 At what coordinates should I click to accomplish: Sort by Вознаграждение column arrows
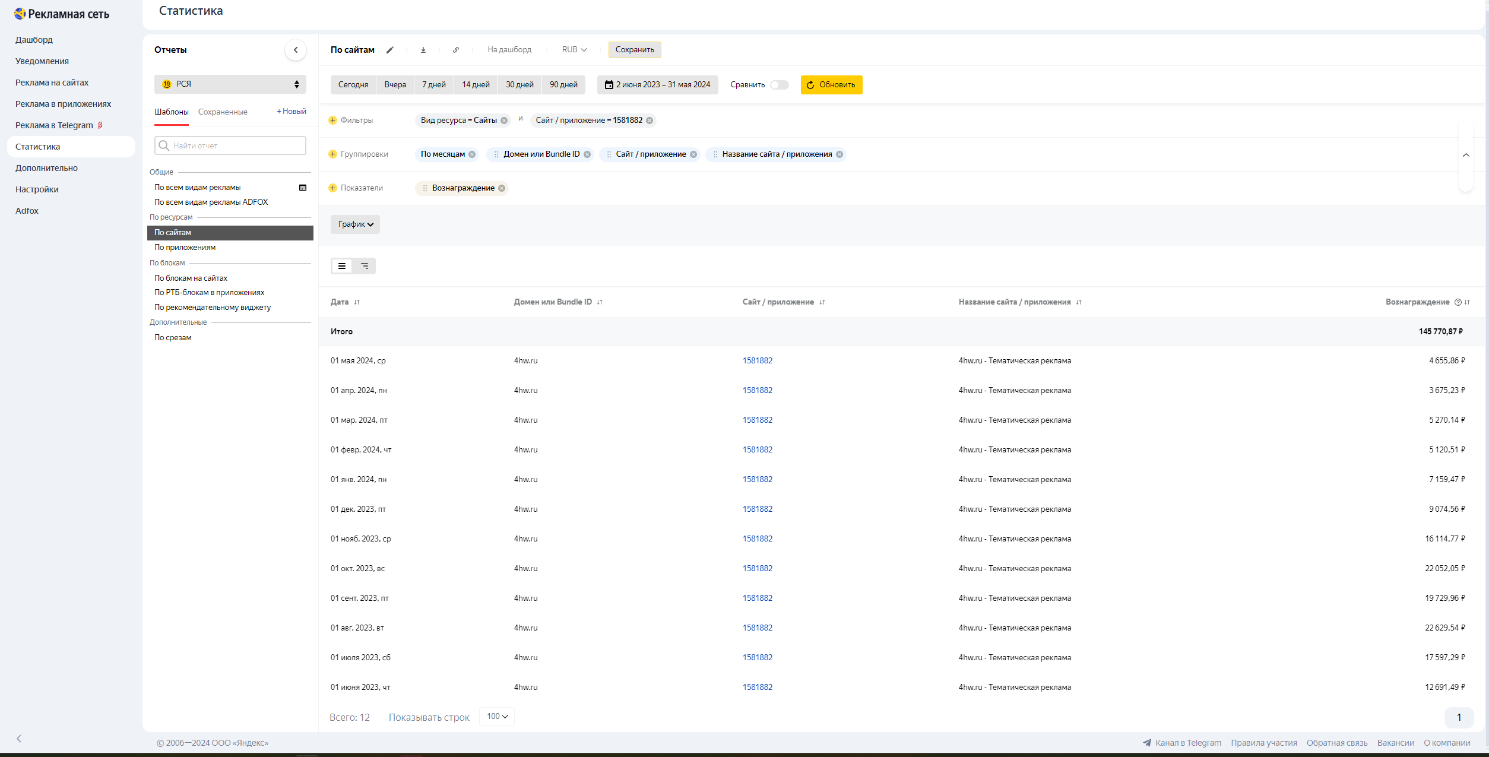1467,302
